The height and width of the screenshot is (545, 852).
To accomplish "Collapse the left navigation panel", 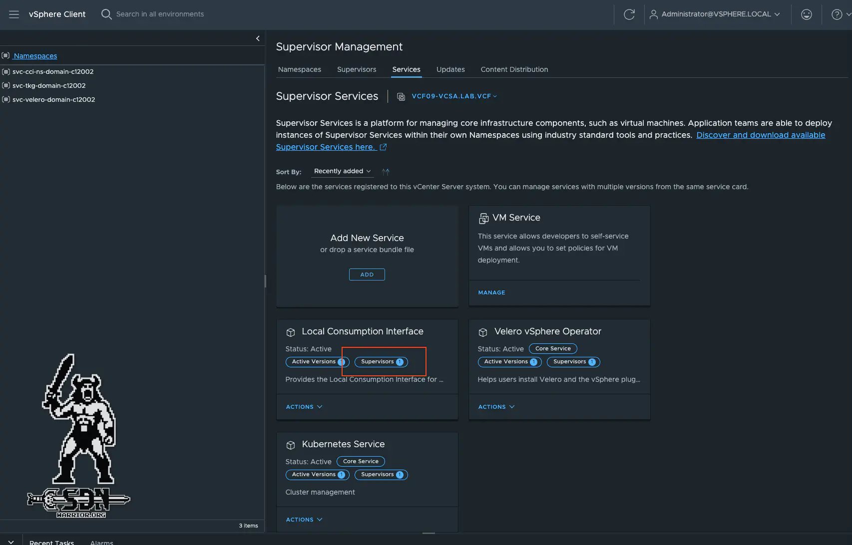I will click(258, 38).
